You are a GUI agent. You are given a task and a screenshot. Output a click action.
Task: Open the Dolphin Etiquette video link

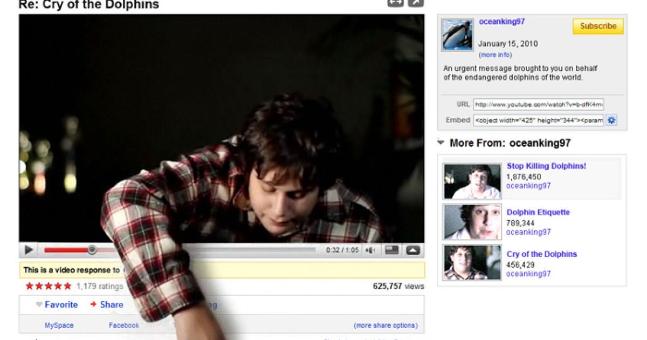click(x=538, y=213)
